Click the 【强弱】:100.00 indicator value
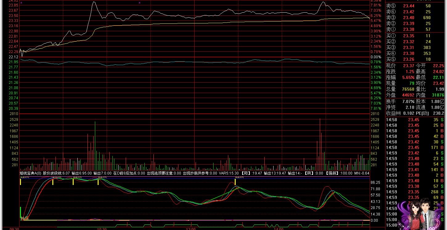 coord(339,173)
